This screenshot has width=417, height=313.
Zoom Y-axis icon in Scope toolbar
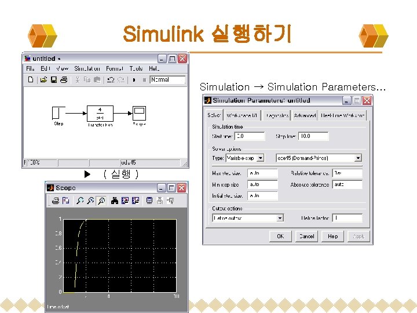click(x=101, y=201)
